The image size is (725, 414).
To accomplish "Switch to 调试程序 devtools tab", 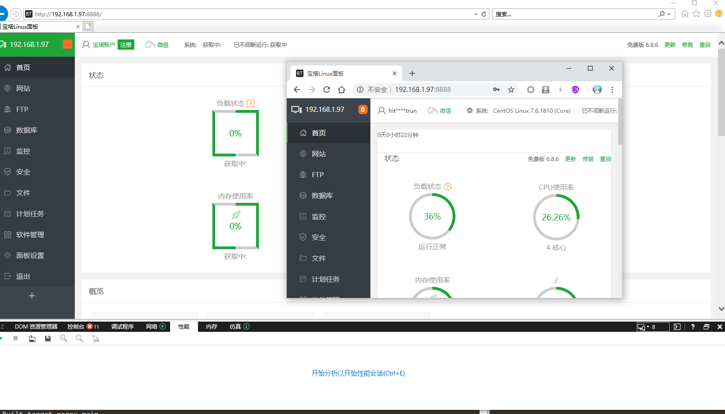I will 122,327.
